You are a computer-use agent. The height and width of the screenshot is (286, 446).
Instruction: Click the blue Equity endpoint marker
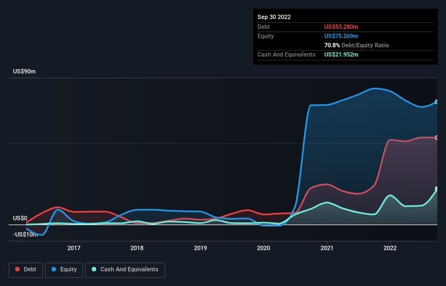click(x=437, y=102)
